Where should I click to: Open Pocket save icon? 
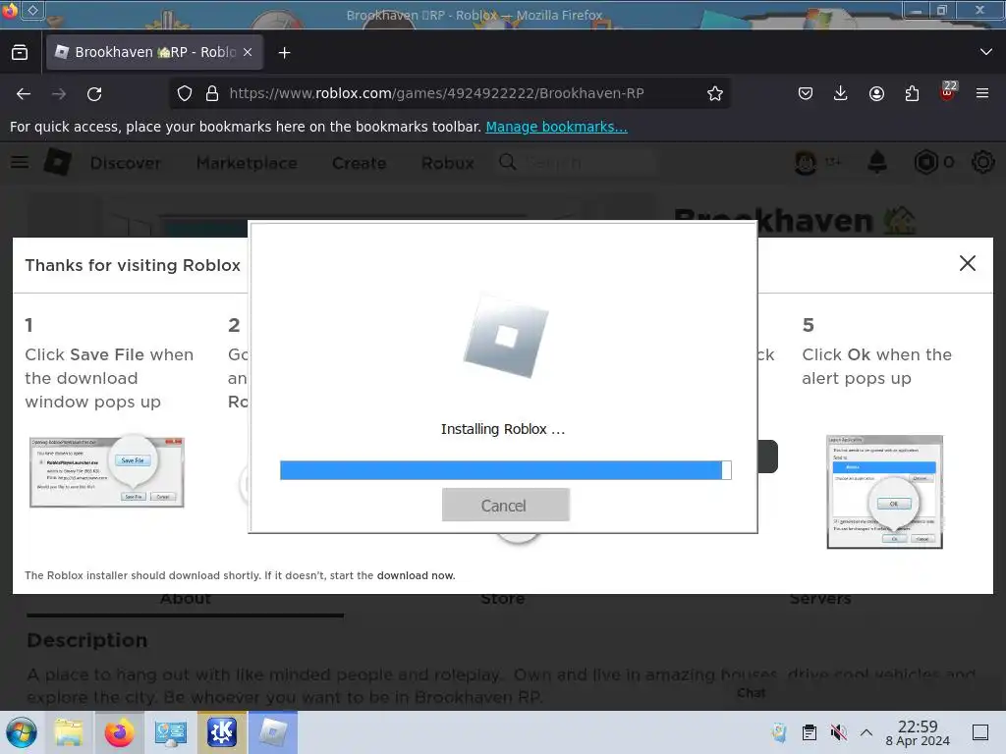(806, 93)
